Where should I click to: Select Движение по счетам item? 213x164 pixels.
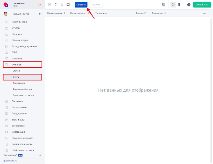coord(23,95)
